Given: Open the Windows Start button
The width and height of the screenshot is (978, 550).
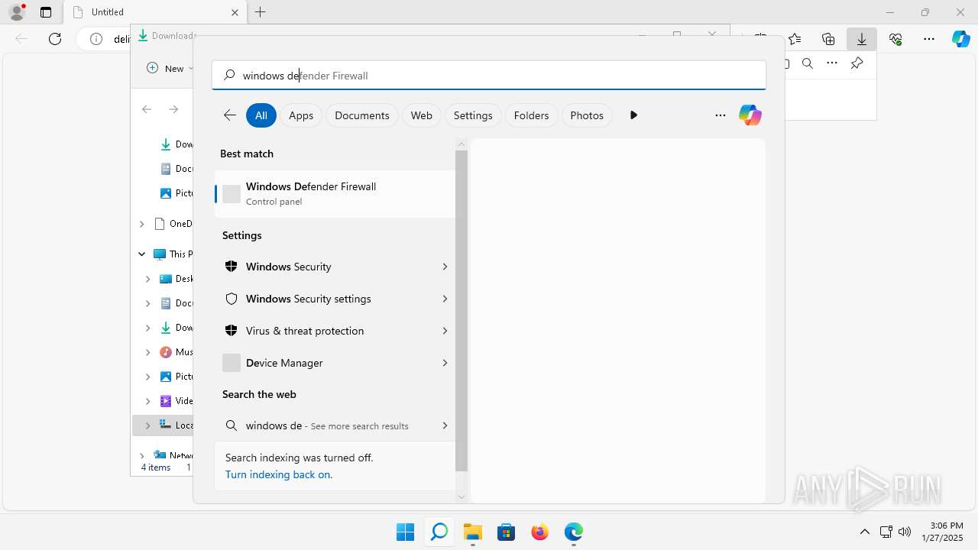Looking at the screenshot, I should [x=405, y=532].
